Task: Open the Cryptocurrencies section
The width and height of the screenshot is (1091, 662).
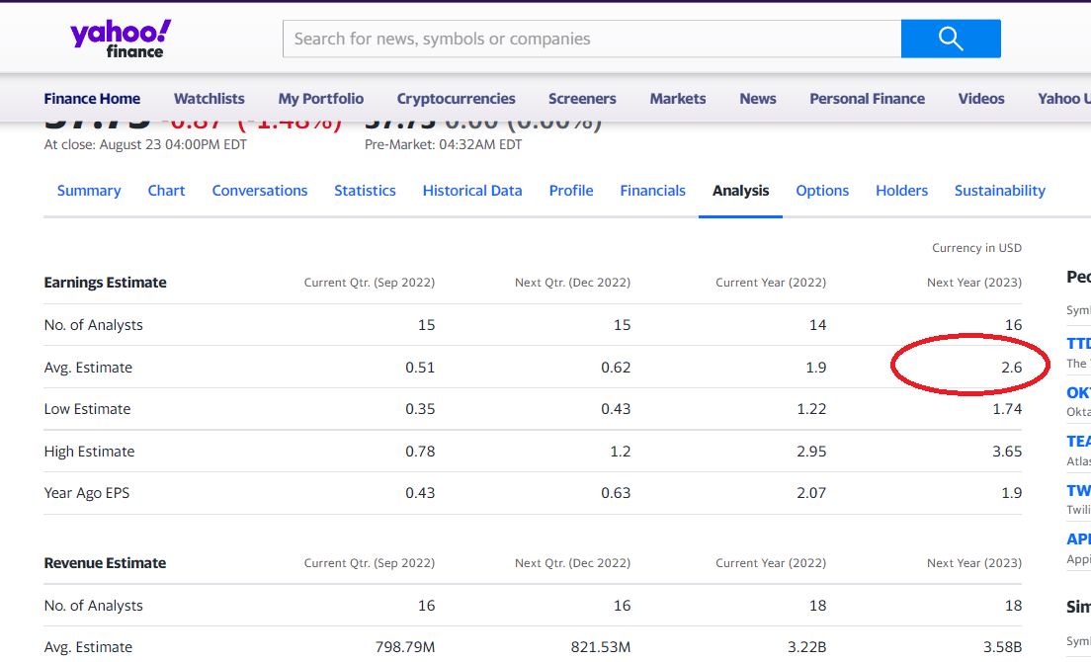Action: (456, 98)
